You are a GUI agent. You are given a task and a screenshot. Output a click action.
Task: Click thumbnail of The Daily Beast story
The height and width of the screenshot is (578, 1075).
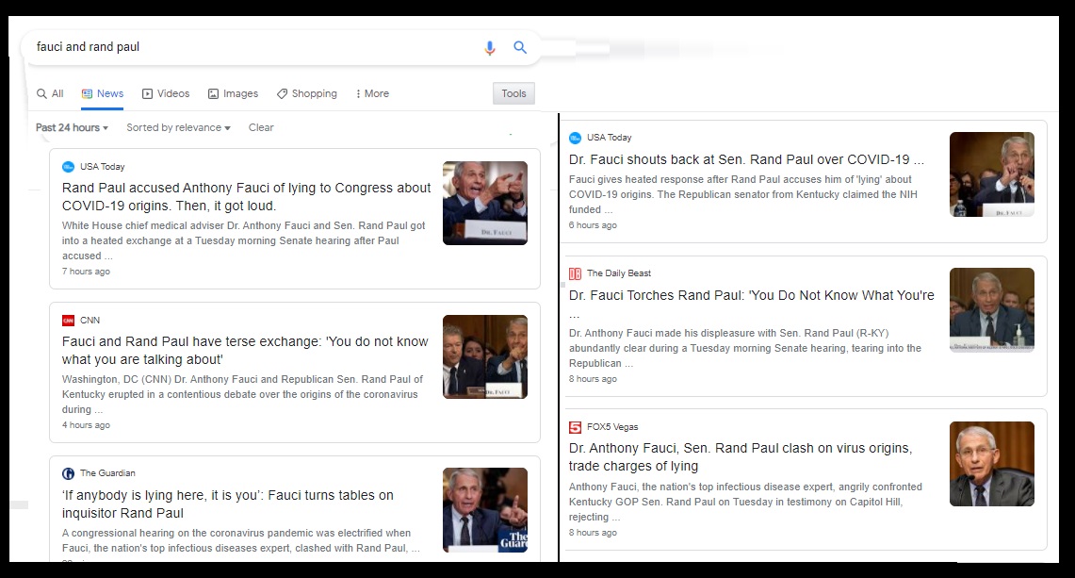[x=992, y=309]
